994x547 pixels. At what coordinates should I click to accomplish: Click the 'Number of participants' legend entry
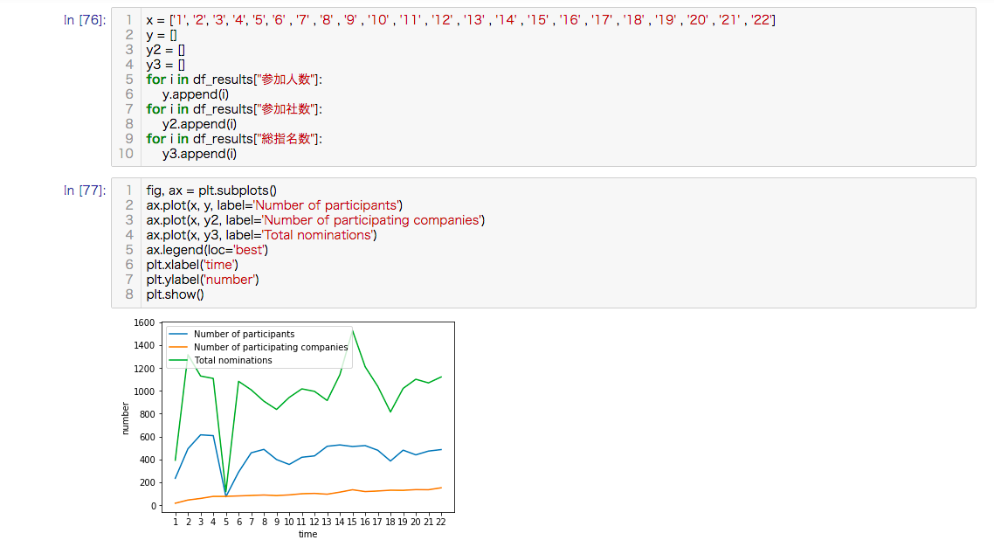tap(244, 334)
